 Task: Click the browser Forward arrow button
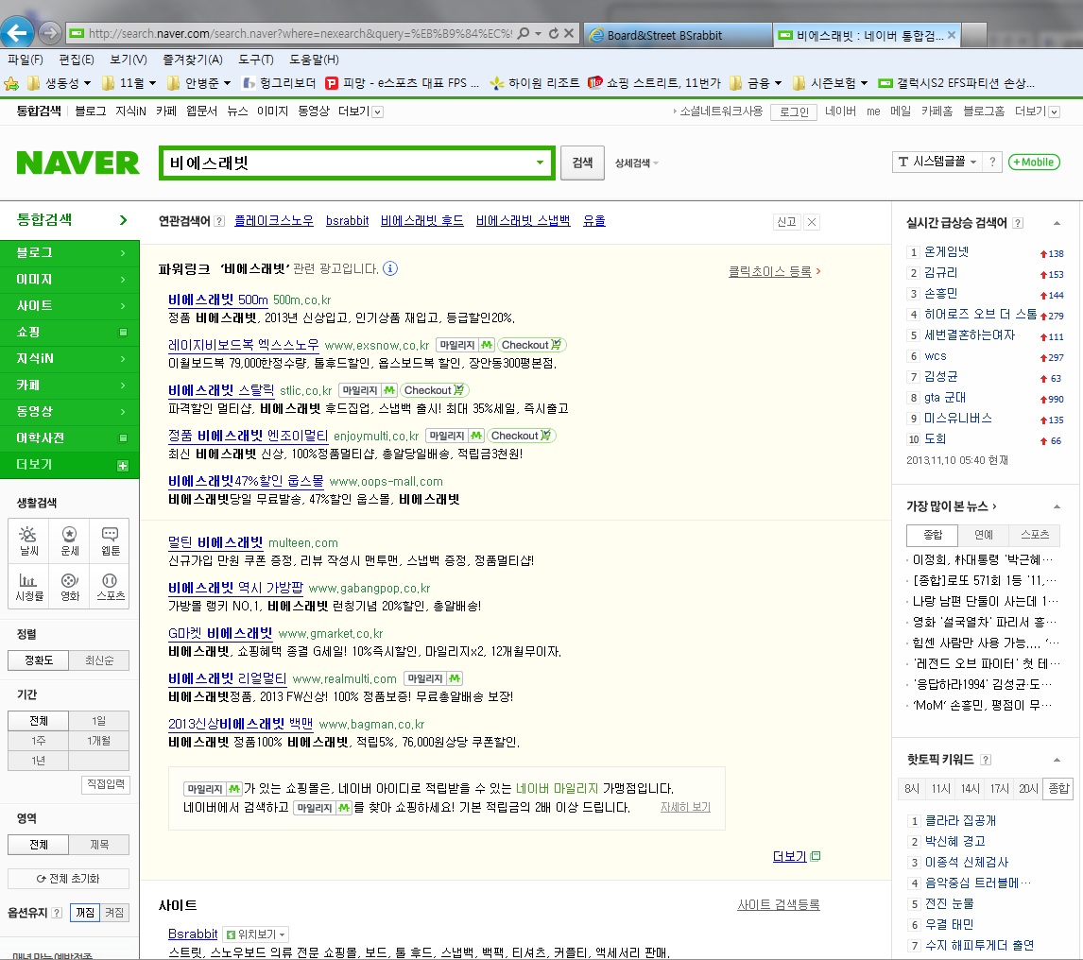coord(50,32)
